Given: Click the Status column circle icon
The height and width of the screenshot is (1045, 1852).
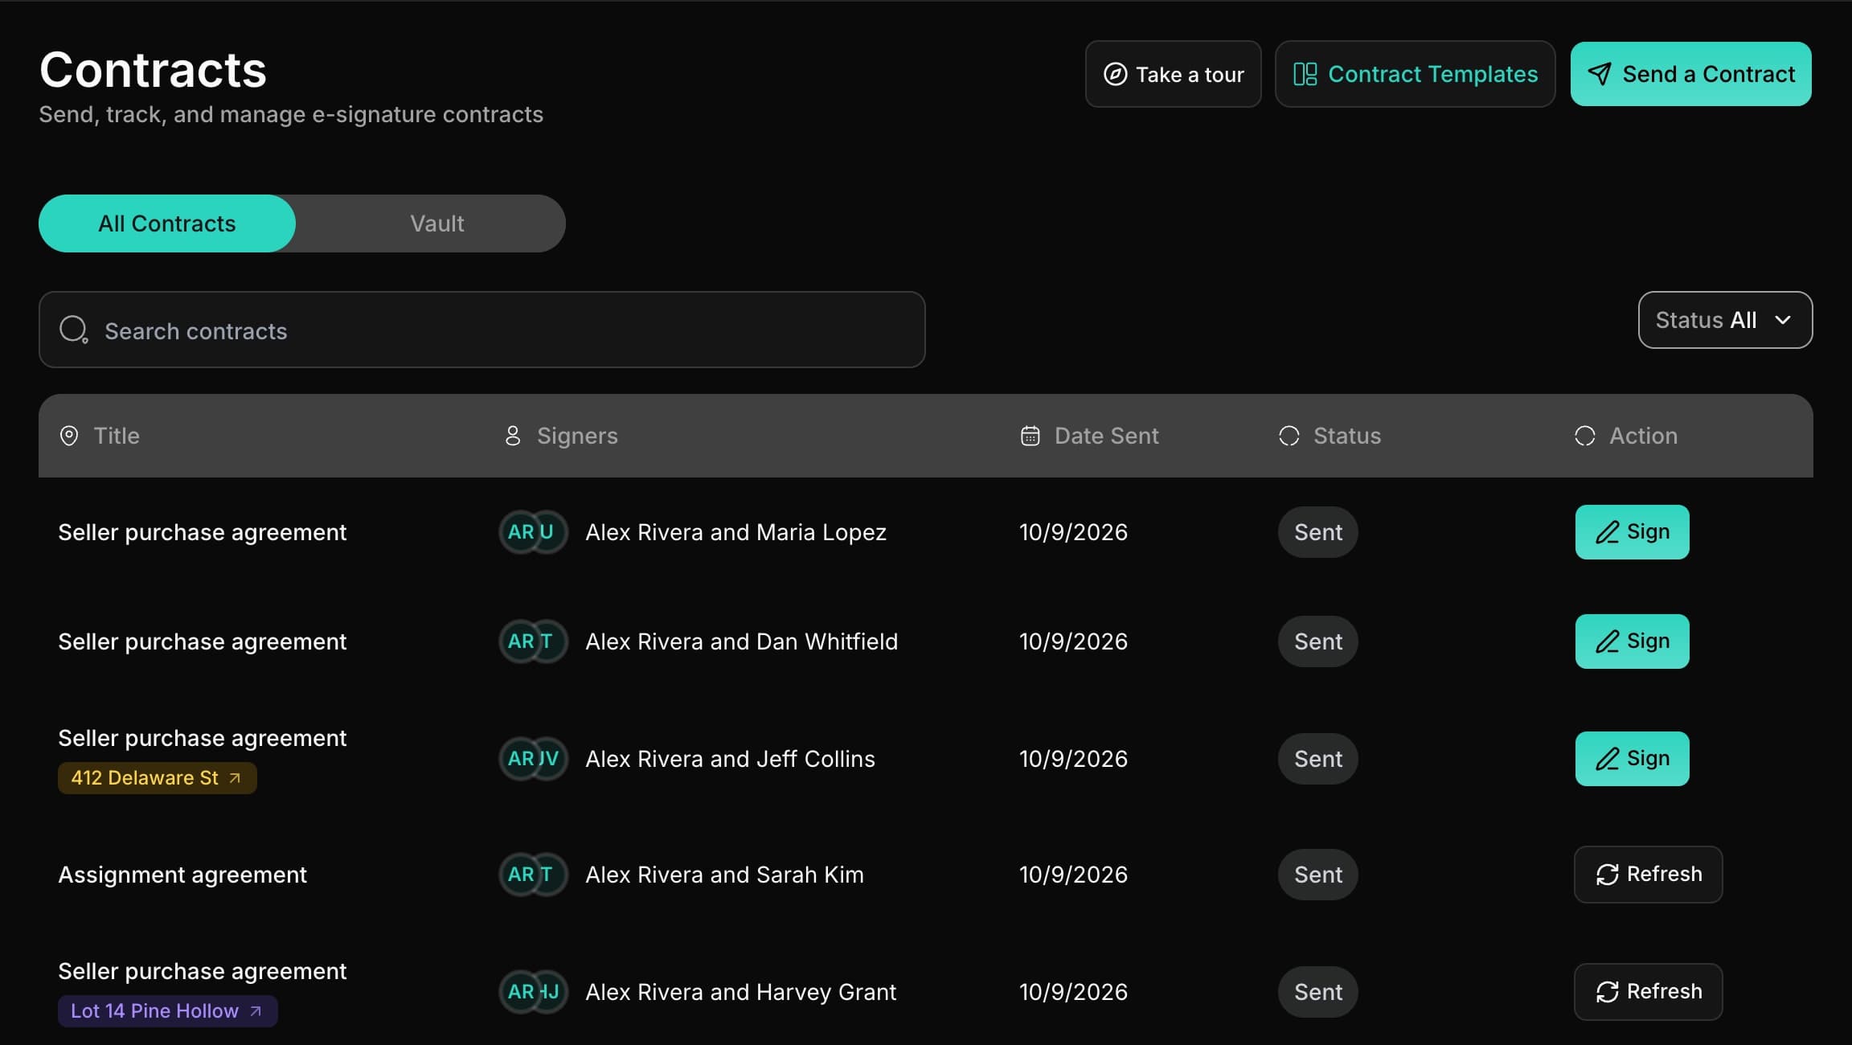Looking at the screenshot, I should tap(1289, 436).
